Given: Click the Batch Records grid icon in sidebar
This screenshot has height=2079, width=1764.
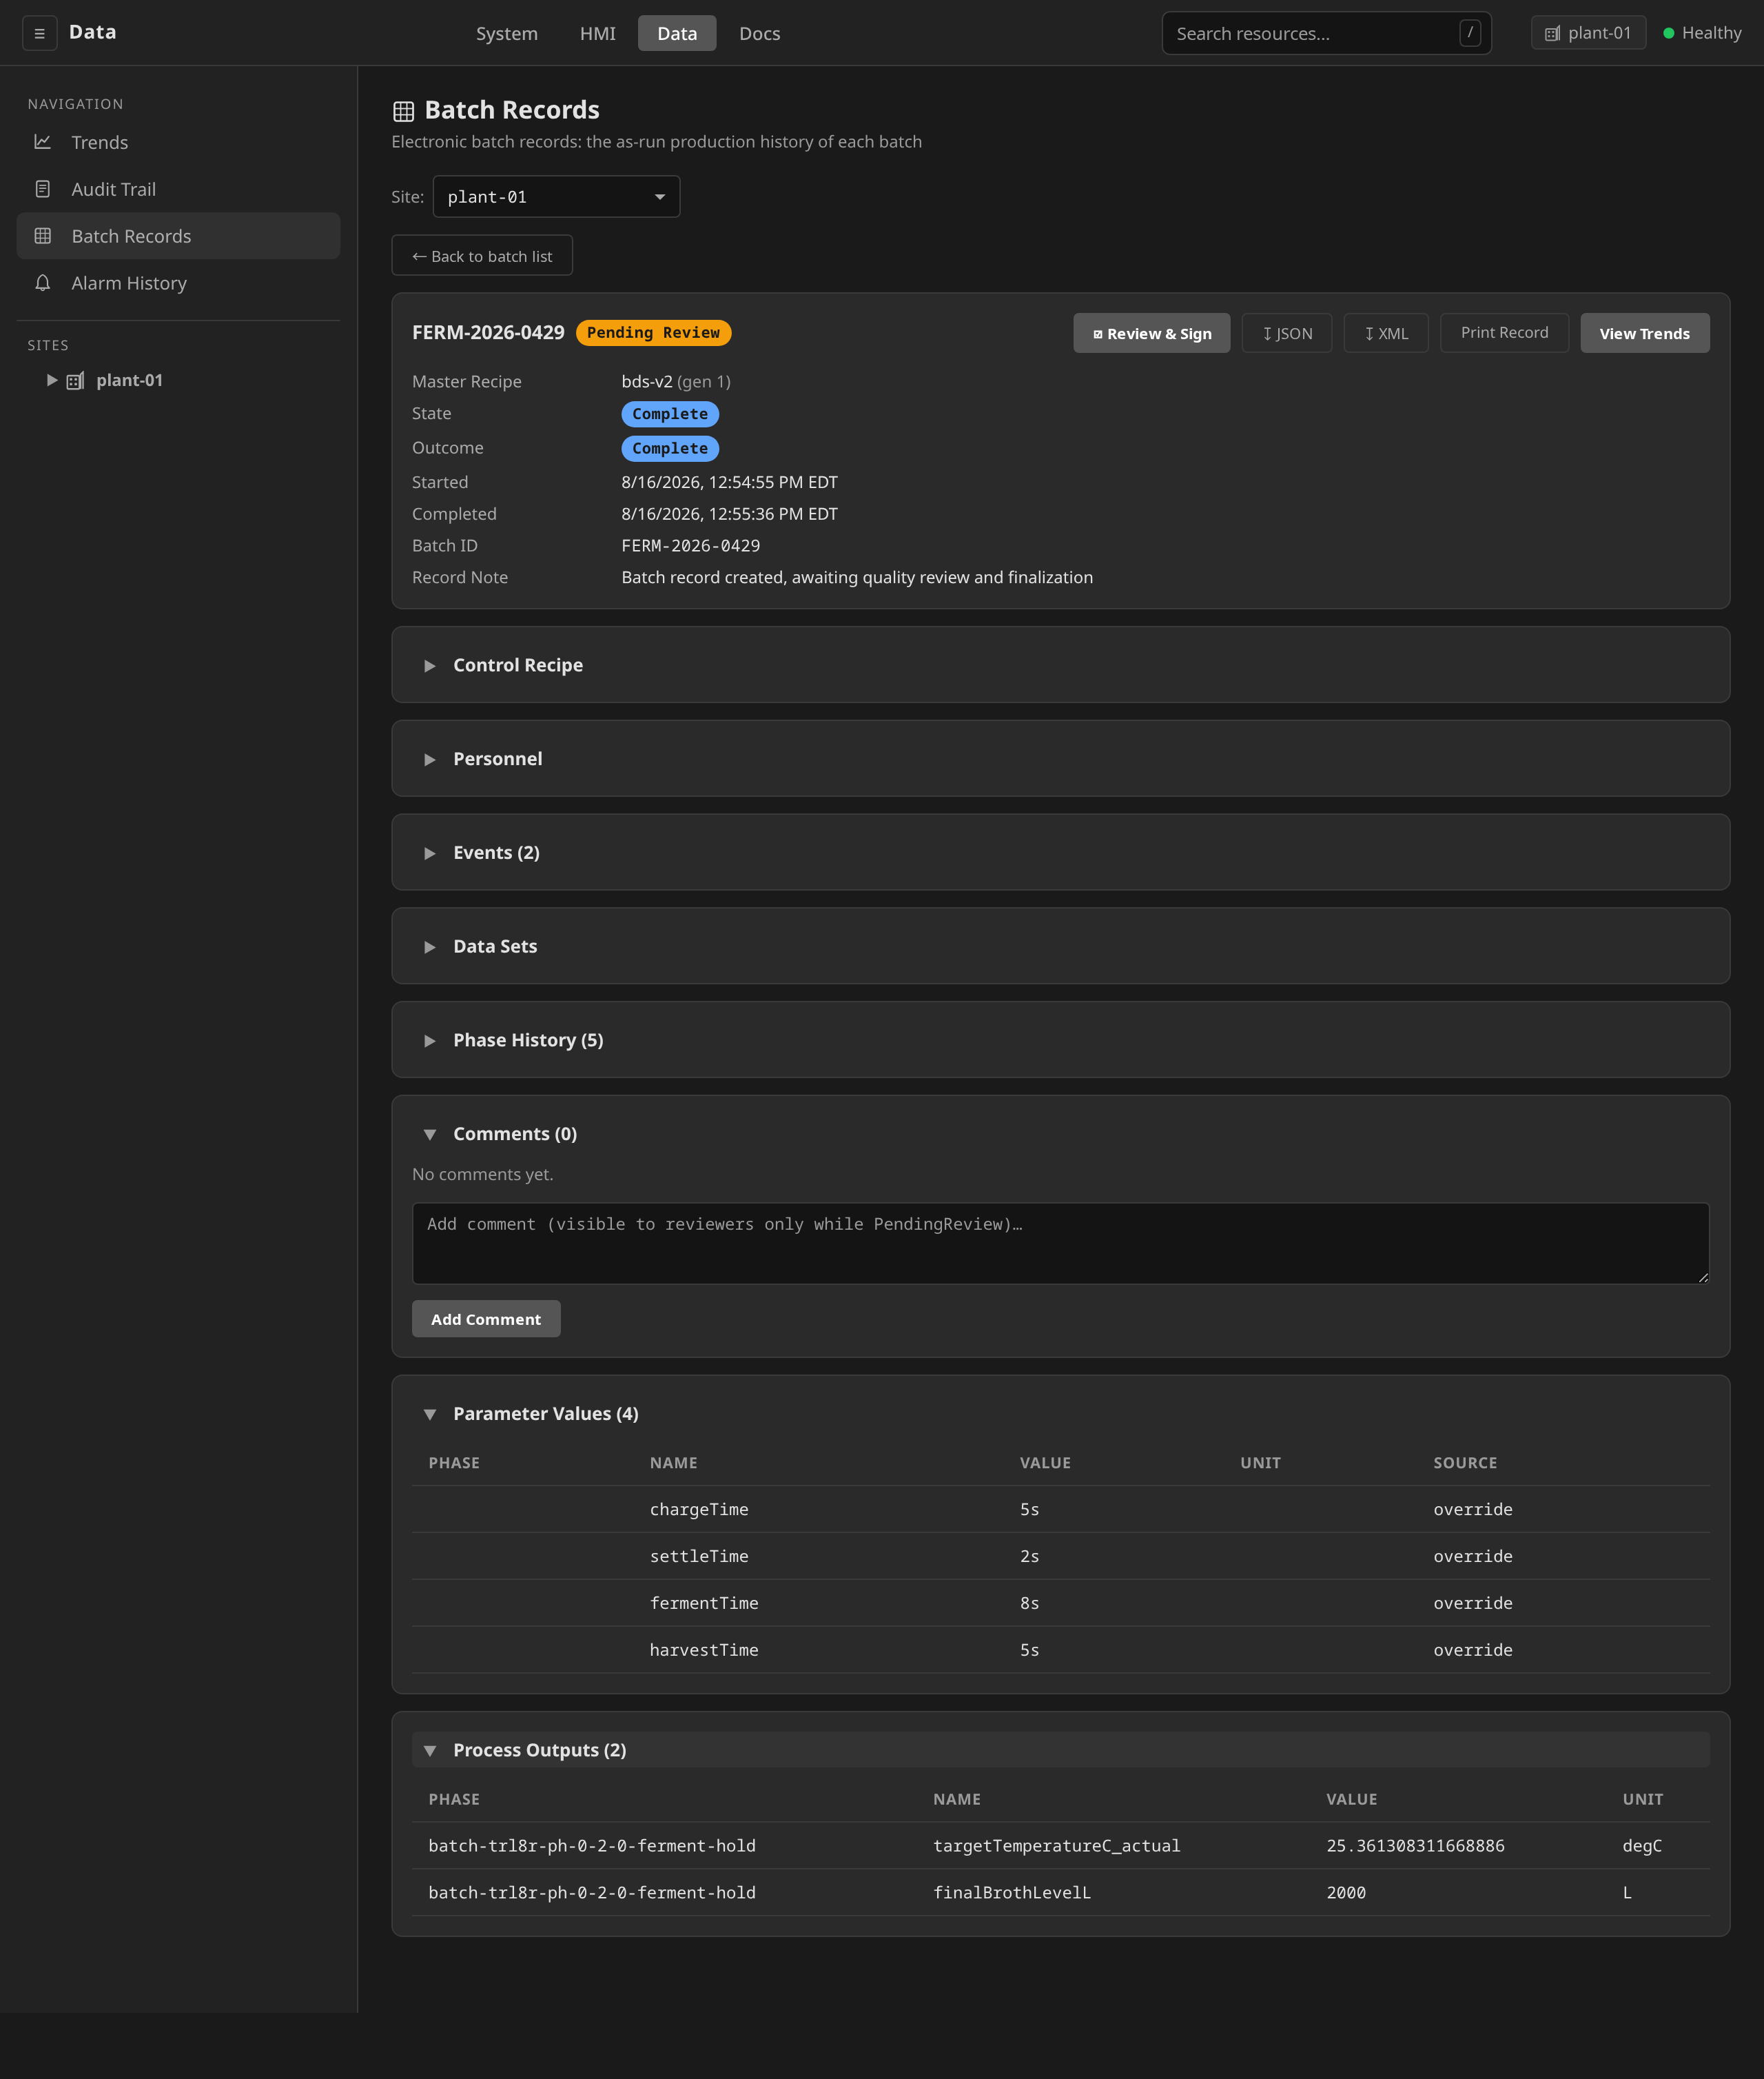Looking at the screenshot, I should point(43,236).
